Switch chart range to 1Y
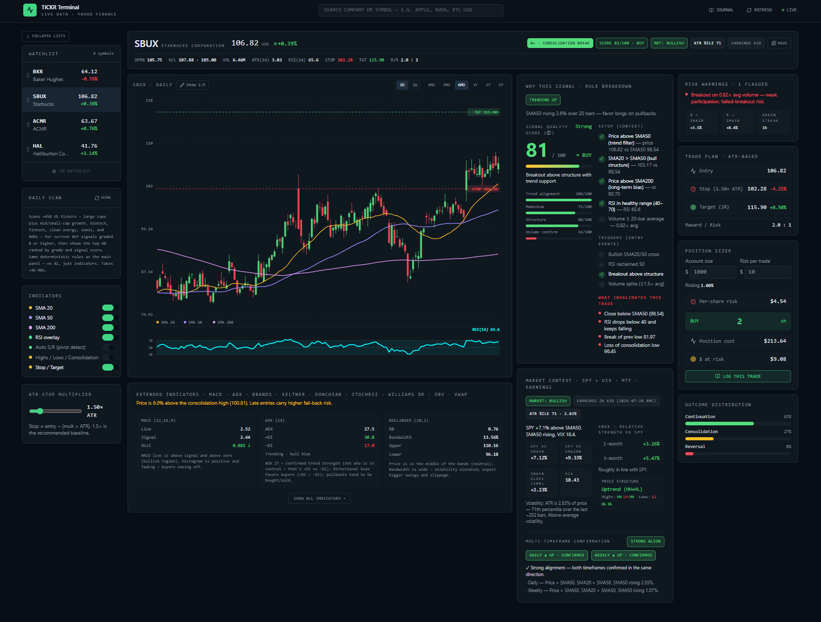Image resolution: width=821 pixels, height=622 pixels. 475,85
